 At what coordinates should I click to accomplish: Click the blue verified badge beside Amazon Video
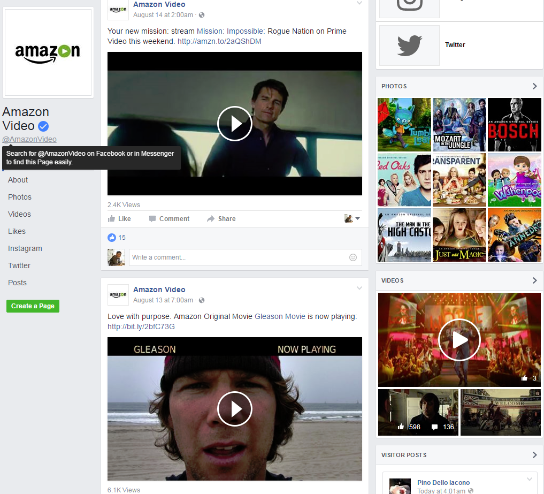tap(43, 126)
